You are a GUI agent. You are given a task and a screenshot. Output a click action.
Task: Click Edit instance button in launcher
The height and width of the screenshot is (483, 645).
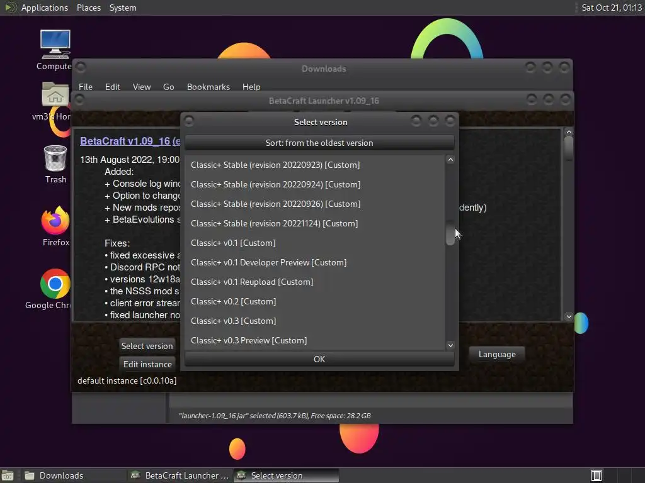tap(147, 364)
